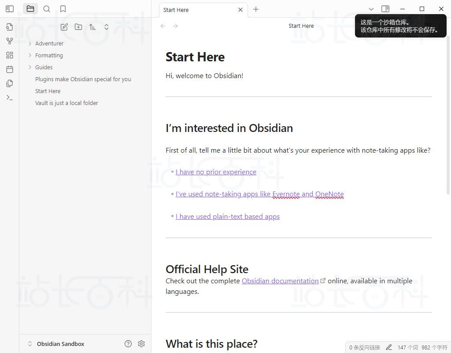Click the 982 character count status
The height and width of the screenshot is (353, 451).
click(434, 348)
